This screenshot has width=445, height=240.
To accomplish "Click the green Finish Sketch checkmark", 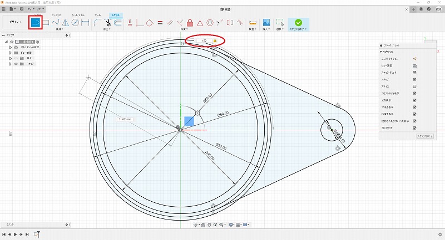I will [299, 23].
